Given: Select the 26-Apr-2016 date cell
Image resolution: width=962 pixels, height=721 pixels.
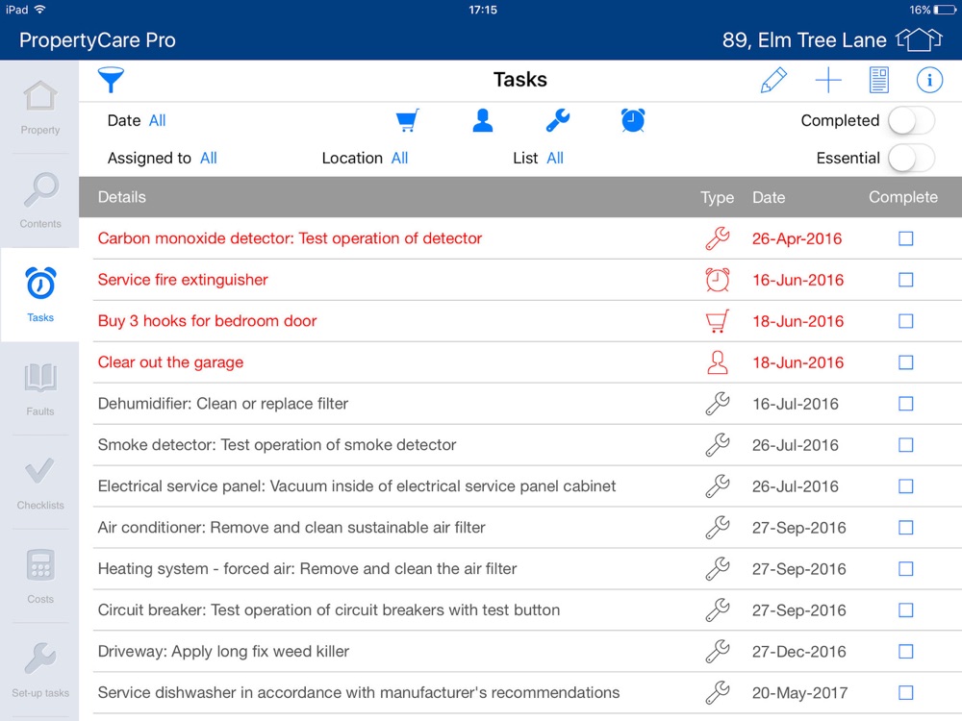Looking at the screenshot, I should pyautogui.click(x=797, y=238).
